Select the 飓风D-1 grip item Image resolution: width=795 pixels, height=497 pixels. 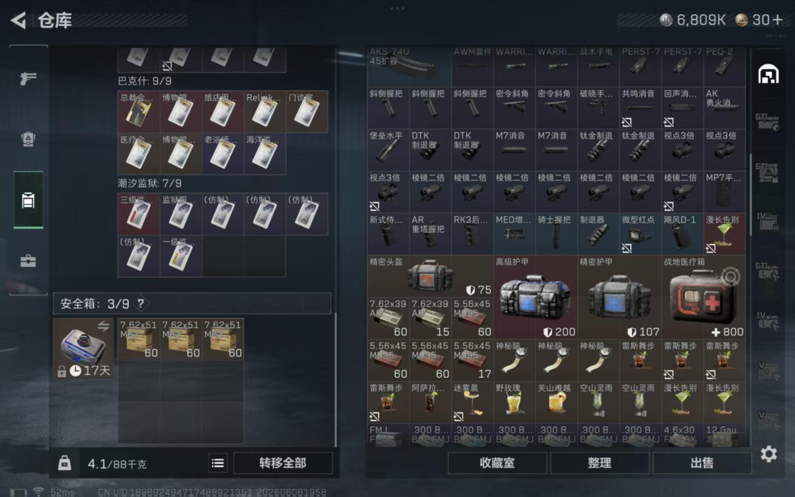pos(682,234)
